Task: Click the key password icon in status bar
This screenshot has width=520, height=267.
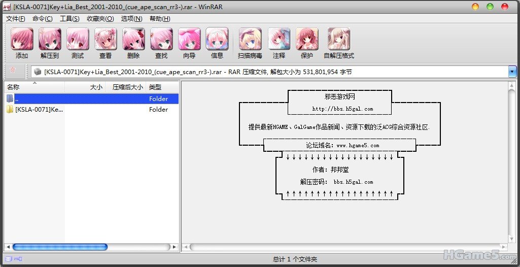Action: point(18,259)
